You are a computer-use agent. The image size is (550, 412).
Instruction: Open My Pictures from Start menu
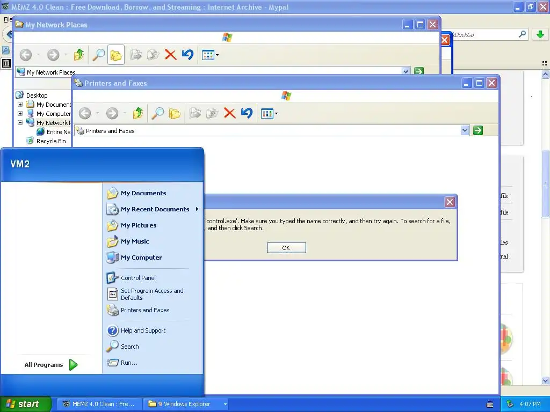click(x=139, y=225)
